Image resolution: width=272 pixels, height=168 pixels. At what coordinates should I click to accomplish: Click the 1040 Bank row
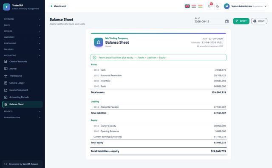click(x=159, y=86)
